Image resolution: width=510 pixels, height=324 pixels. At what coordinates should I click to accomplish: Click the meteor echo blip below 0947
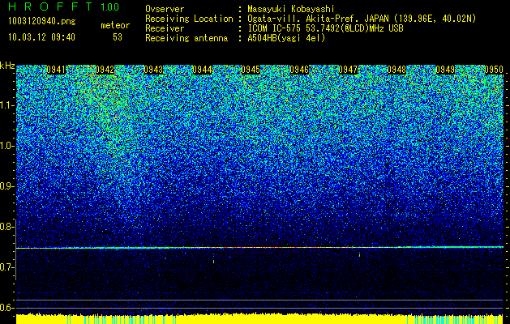pos(359,255)
